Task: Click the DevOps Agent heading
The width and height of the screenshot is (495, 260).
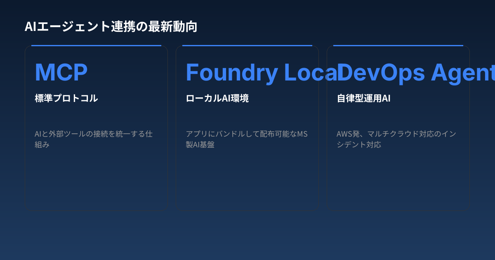Action: [408, 73]
